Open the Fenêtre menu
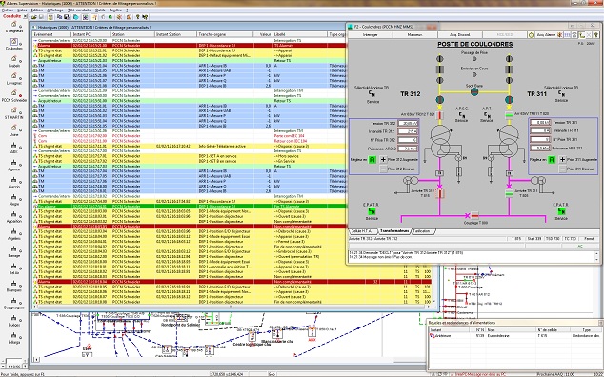This screenshot has width=604, height=377. tap(115, 10)
